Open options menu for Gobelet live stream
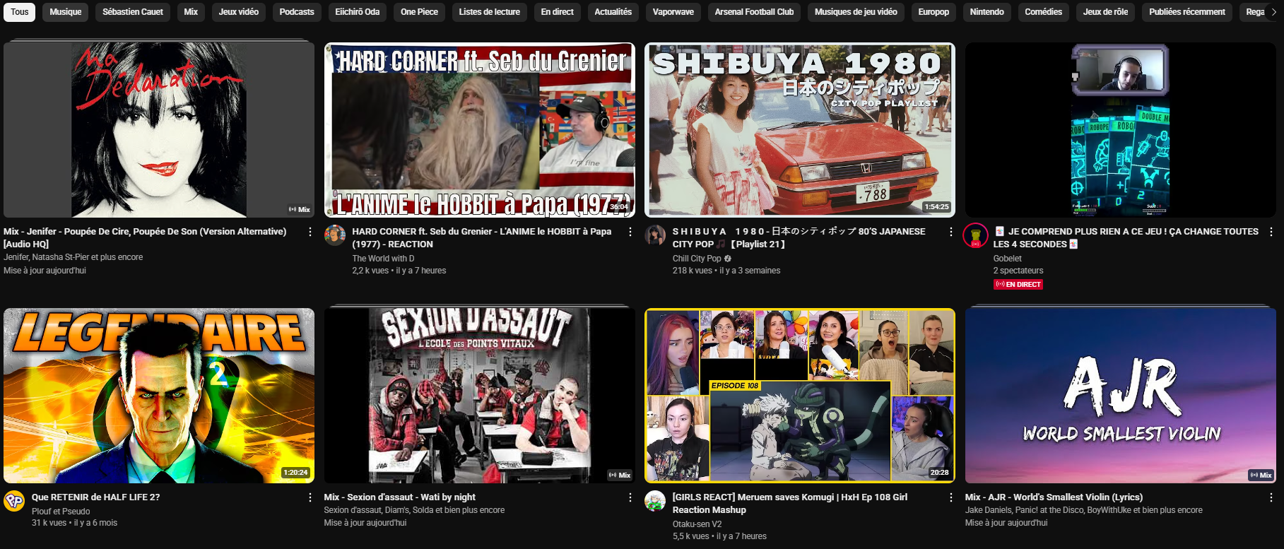1284x549 pixels. coord(1271,232)
